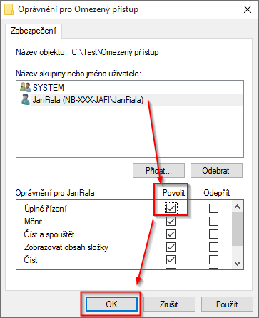
Task: Check Odepřít for Číst a spouštět
Action: (x=213, y=234)
